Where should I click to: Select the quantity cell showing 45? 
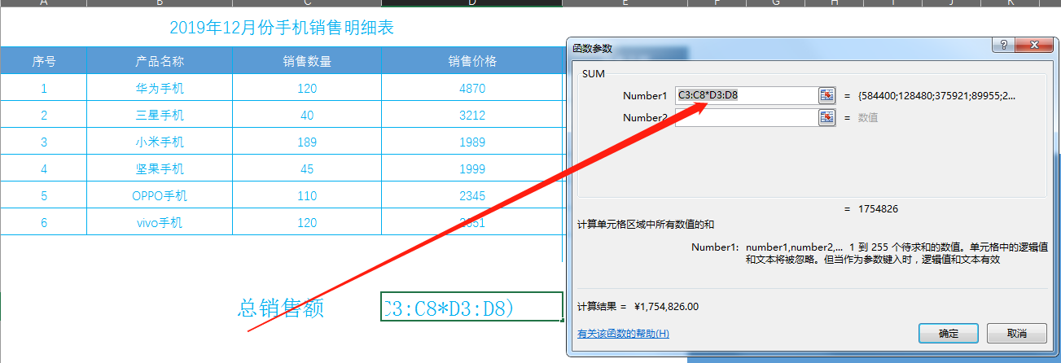307,168
